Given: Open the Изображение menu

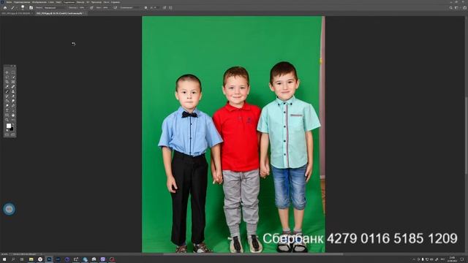Looking at the screenshot, I should click(x=39, y=2).
